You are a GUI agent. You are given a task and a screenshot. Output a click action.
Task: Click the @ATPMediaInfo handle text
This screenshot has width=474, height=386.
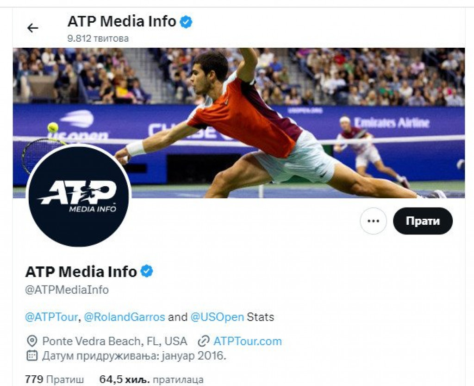click(x=67, y=290)
